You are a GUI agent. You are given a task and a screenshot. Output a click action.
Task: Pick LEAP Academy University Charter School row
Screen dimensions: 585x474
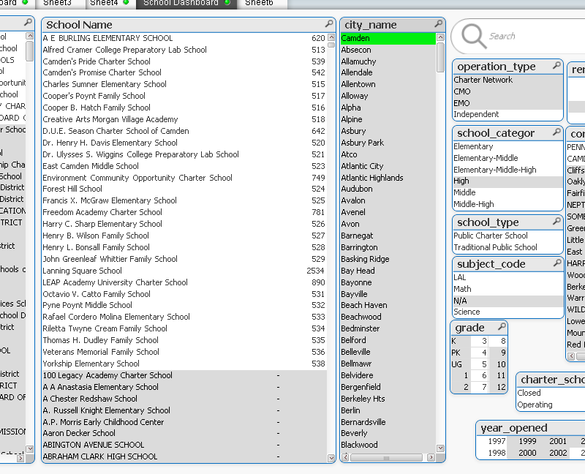[x=115, y=282]
